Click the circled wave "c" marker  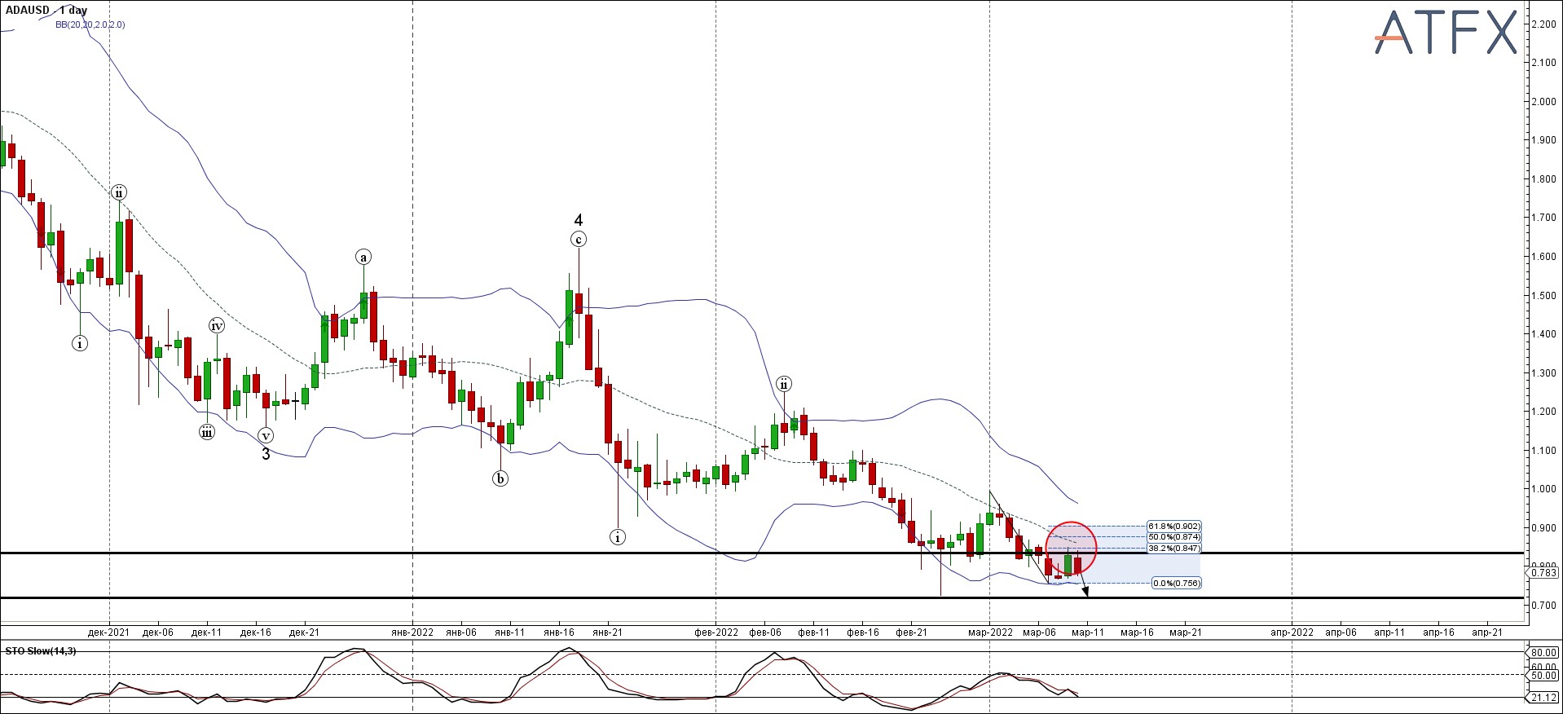pyautogui.click(x=579, y=240)
